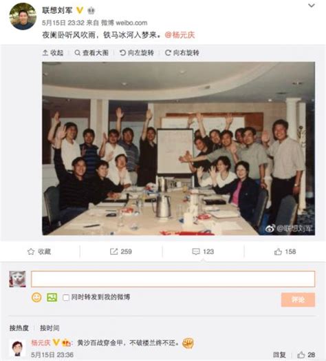Screen dimensions: 326x361
Task: Submit with the orange 评论 button
Action: (298, 300)
